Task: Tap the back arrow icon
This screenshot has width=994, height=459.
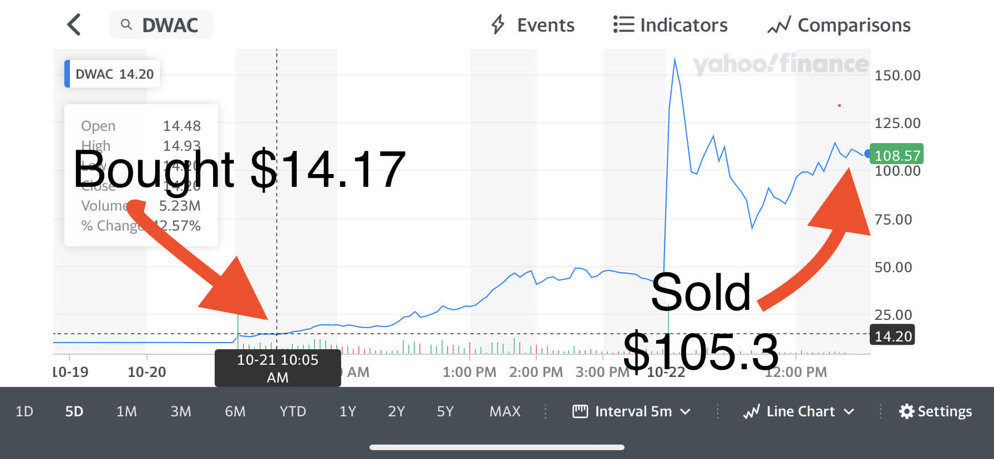Action: point(74,25)
